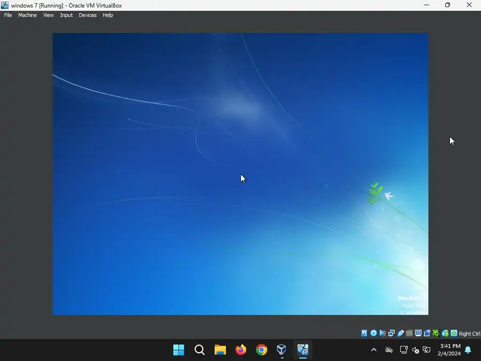
Task: Open notifications bell icon
Action: click(x=468, y=350)
